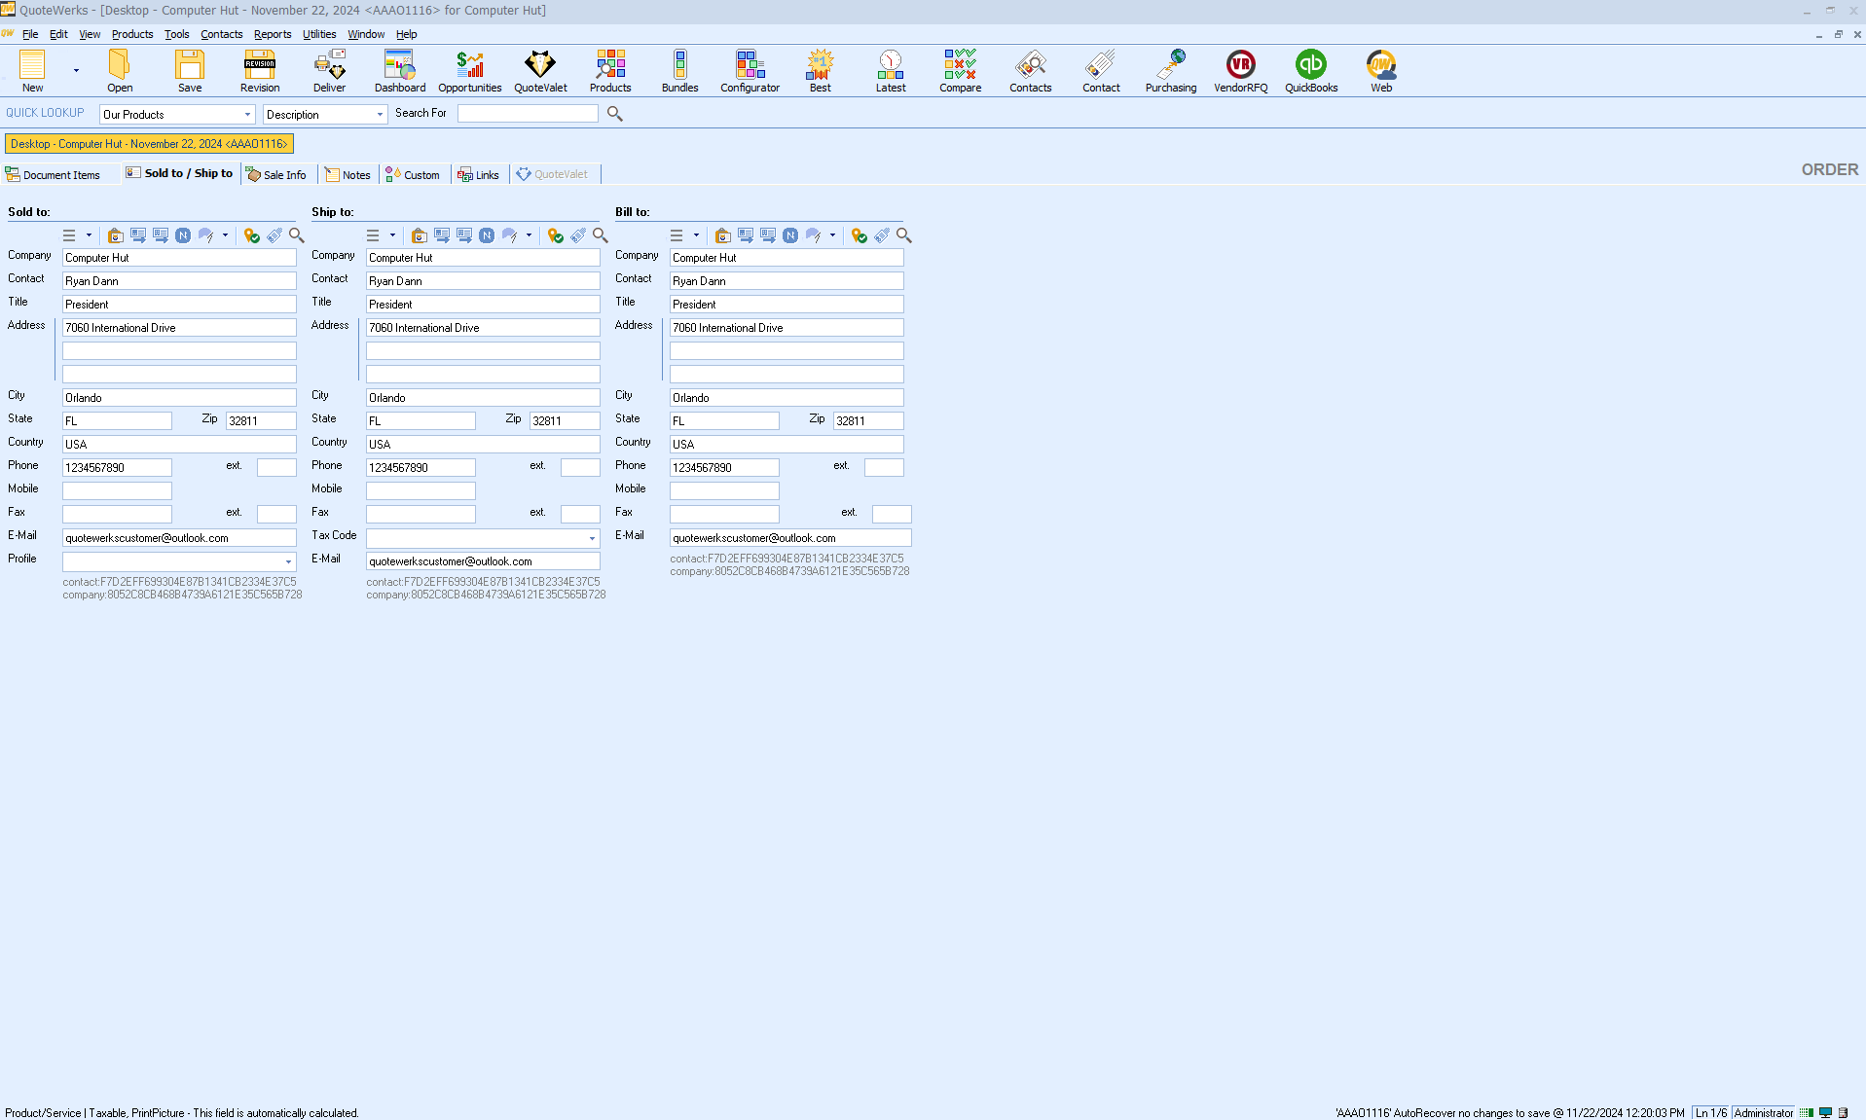
Task: Click the New document toolbar icon
Action: (32, 71)
